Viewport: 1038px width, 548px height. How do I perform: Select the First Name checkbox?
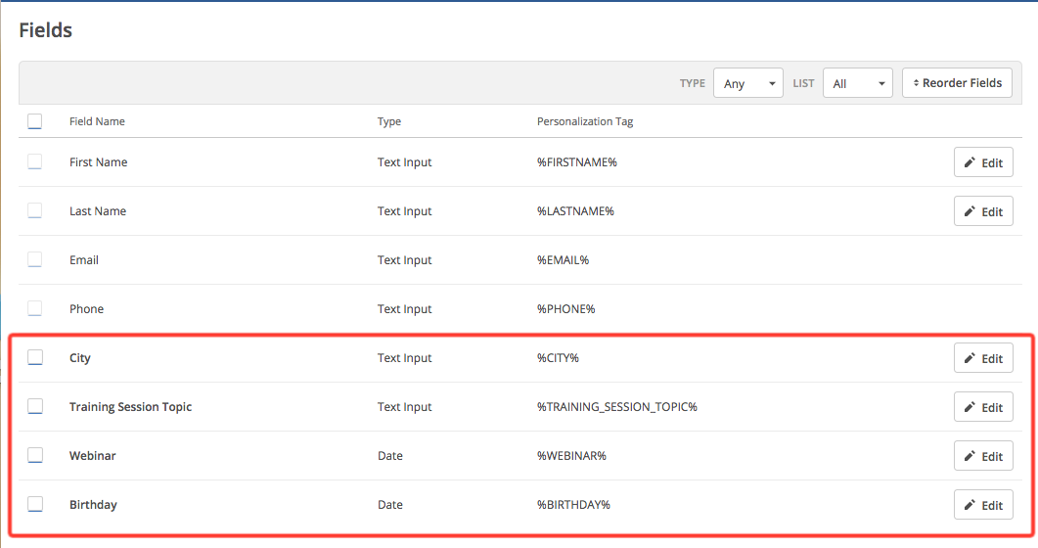coord(35,162)
